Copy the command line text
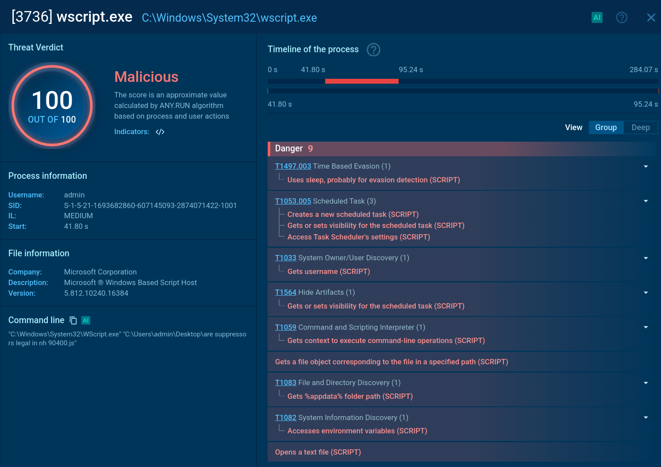The width and height of the screenshot is (661, 467). click(x=73, y=320)
